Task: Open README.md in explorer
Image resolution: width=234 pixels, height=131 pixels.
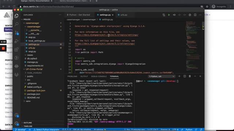Action: [33, 98]
